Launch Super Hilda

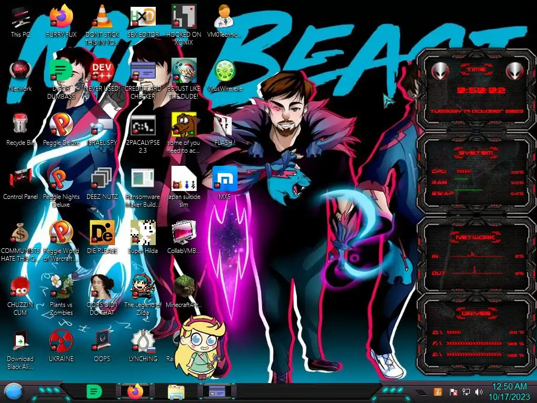143,238
